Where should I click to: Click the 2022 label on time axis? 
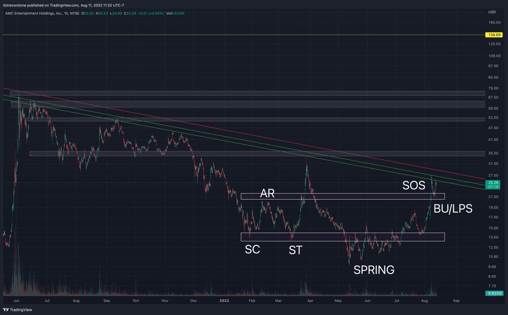click(224, 300)
